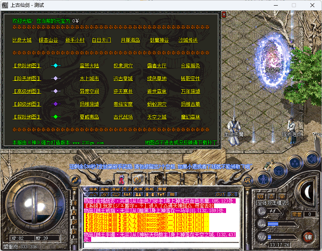Click the sound speaker icon
The image size is (322, 251).
point(312,159)
